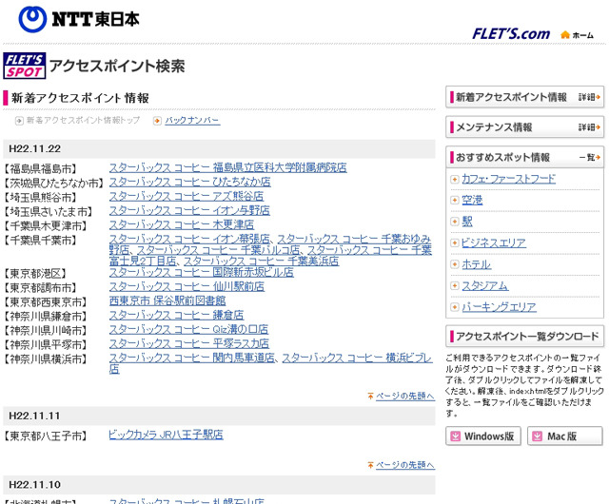609x504 pixels.
Task: Open スターバックス コーヒー 関内馬車道店 link
Action: click(192, 358)
